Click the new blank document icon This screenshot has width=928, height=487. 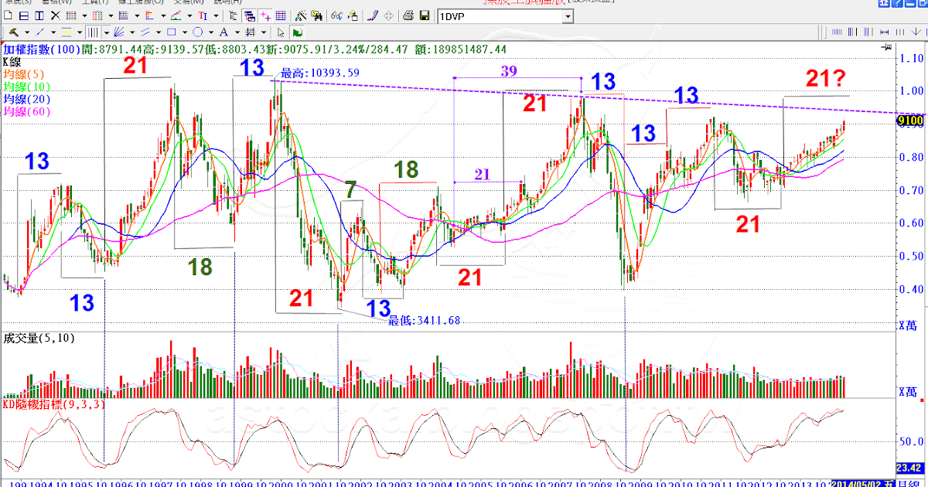pyautogui.click(x=8, y=15)
